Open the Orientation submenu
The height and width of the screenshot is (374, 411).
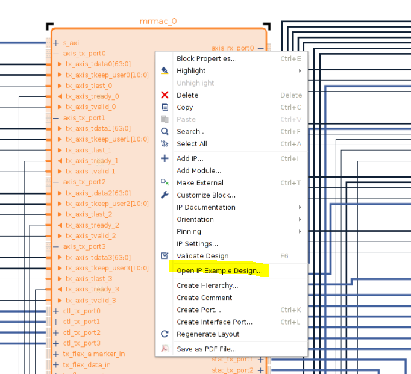[x=300, y=219]
